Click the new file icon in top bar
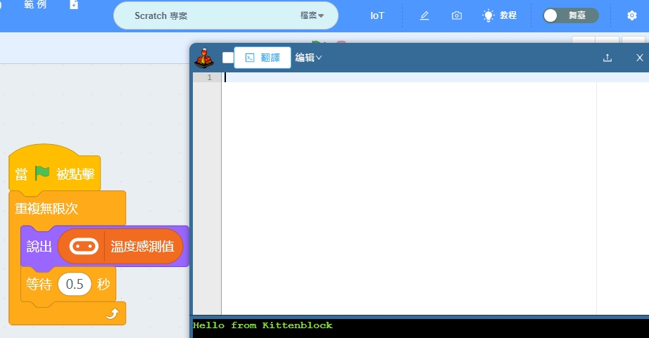 [74, 5]
